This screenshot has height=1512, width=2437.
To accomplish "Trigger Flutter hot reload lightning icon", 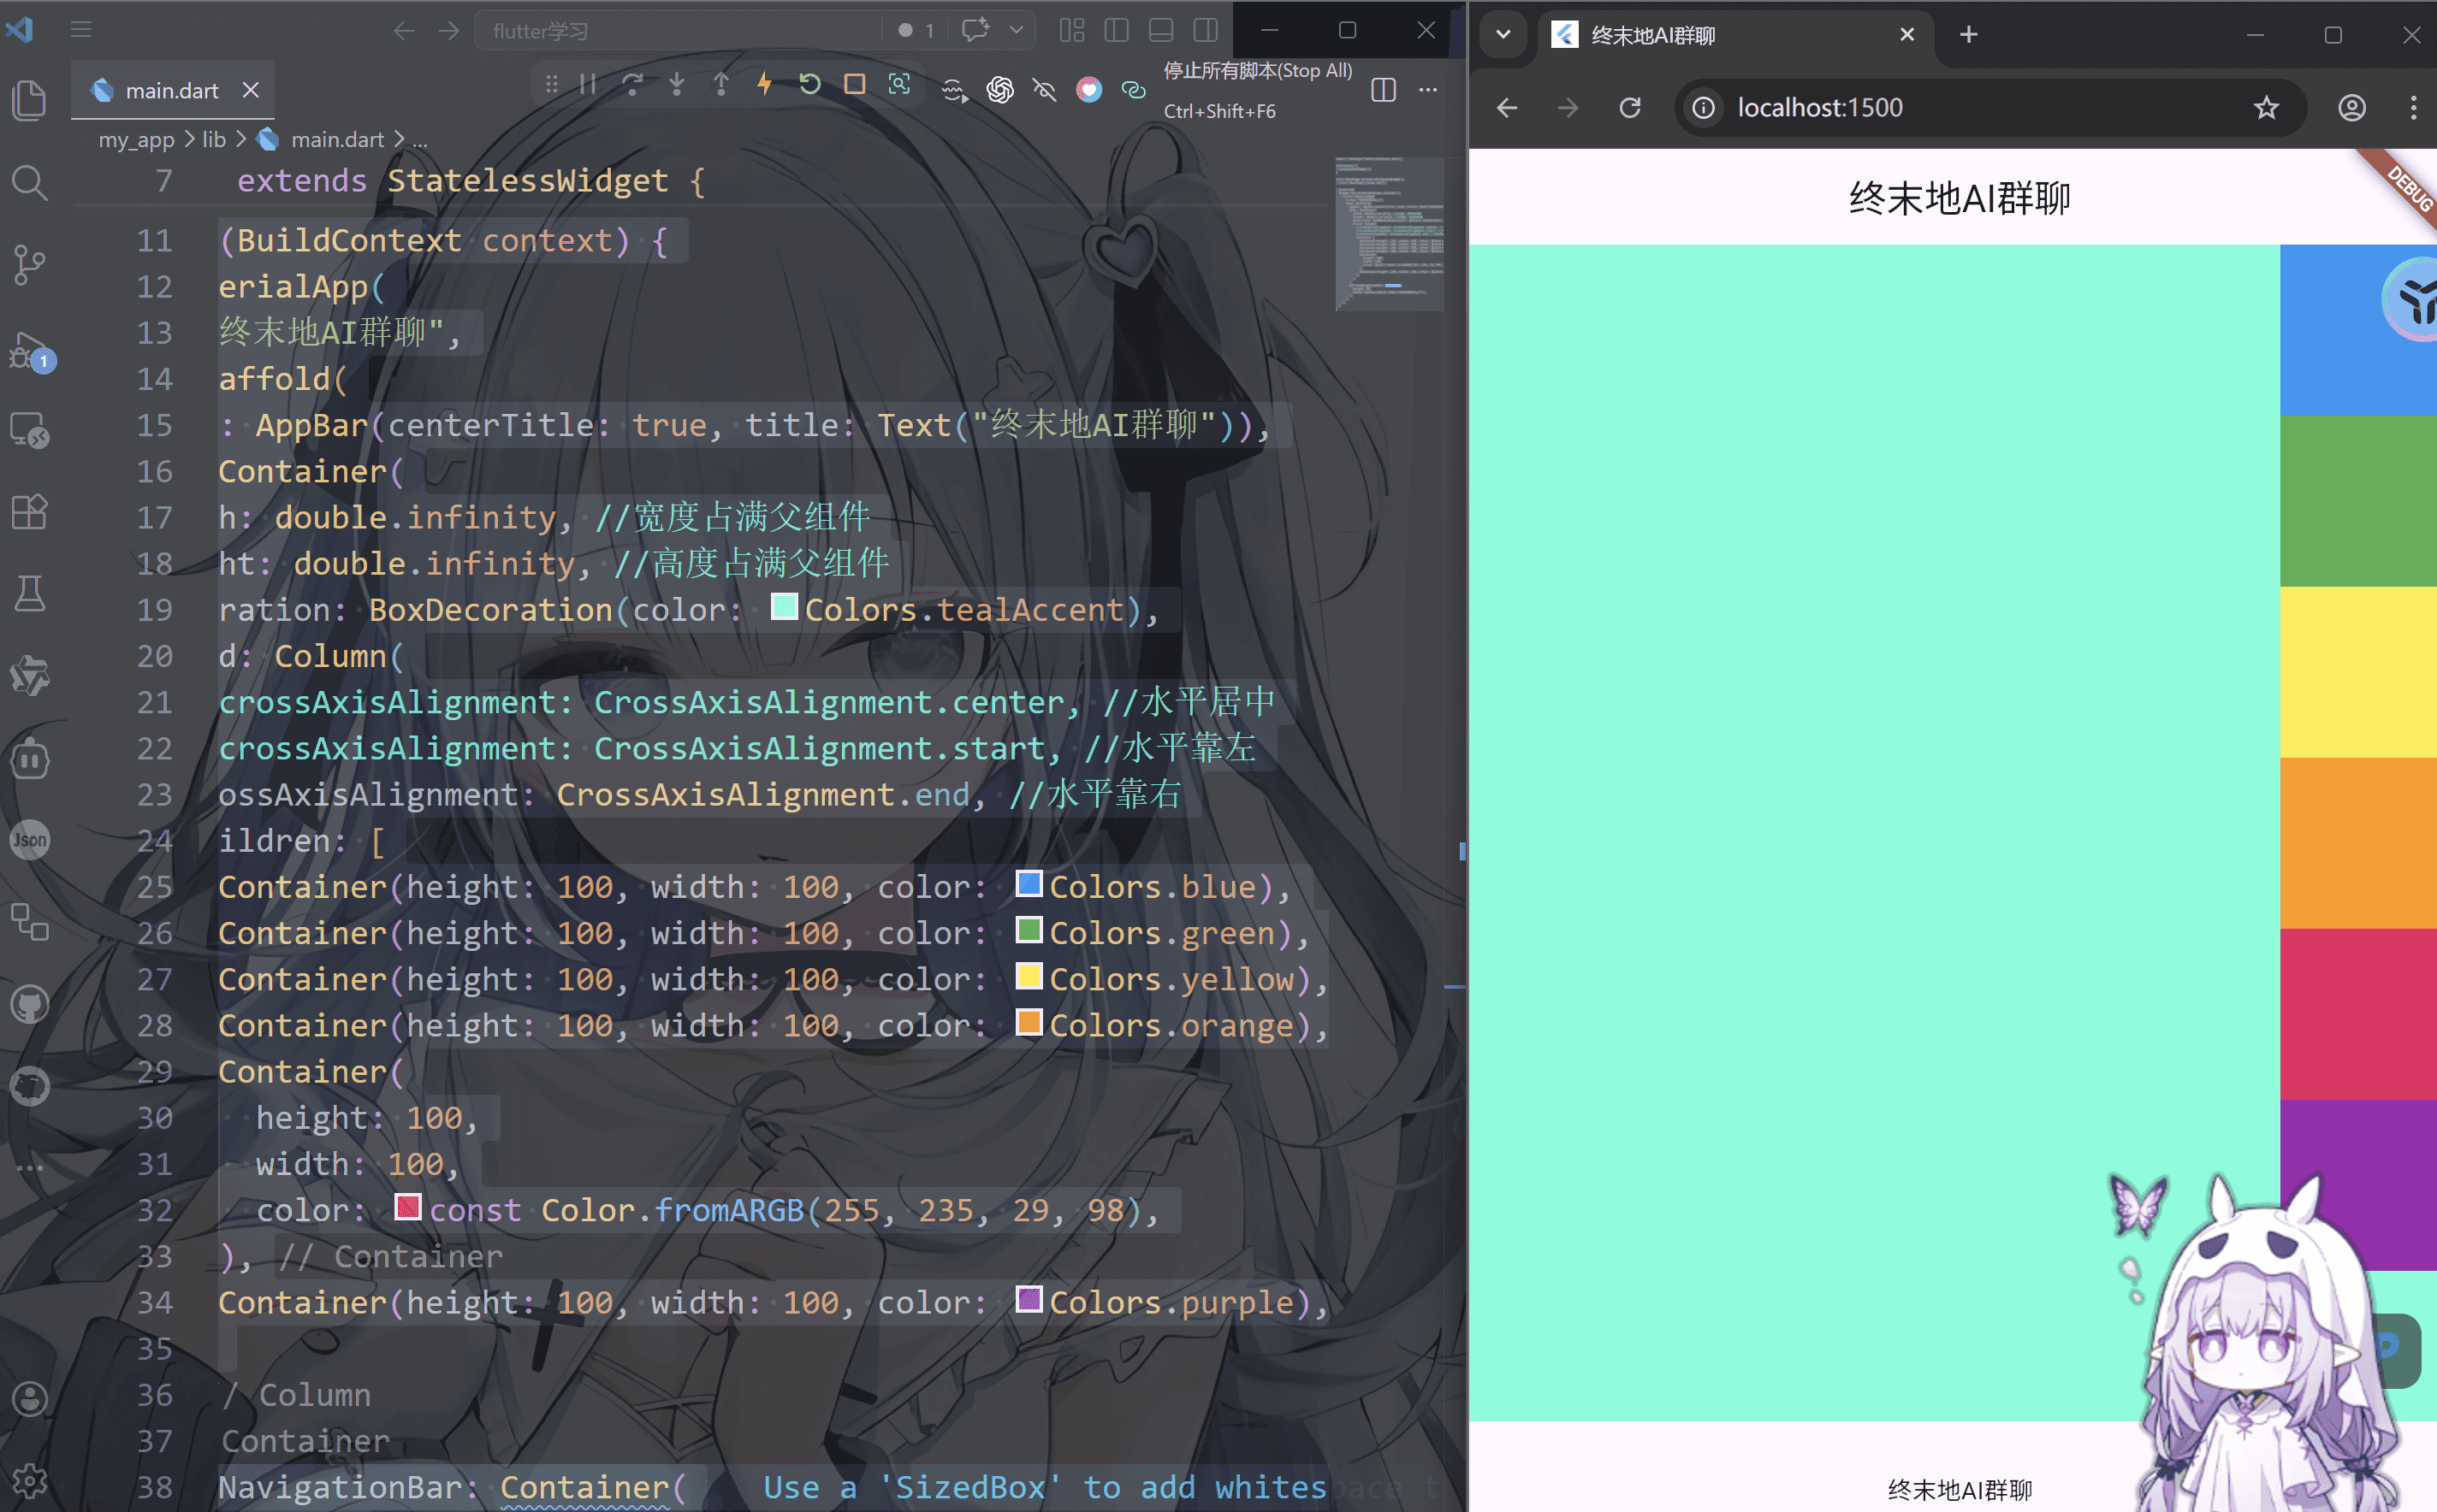I will [765, 85].
